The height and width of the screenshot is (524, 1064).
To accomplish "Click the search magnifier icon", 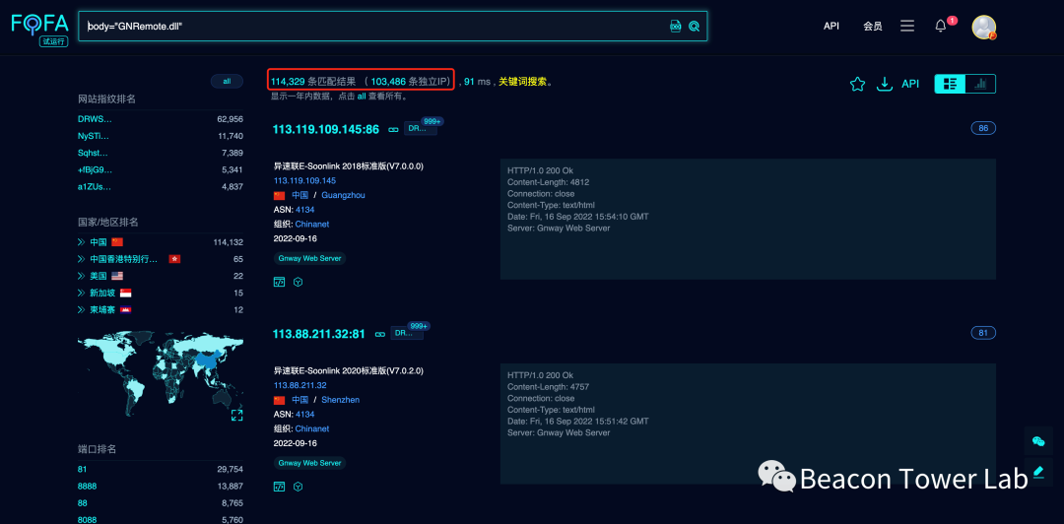I will (695, 26).
